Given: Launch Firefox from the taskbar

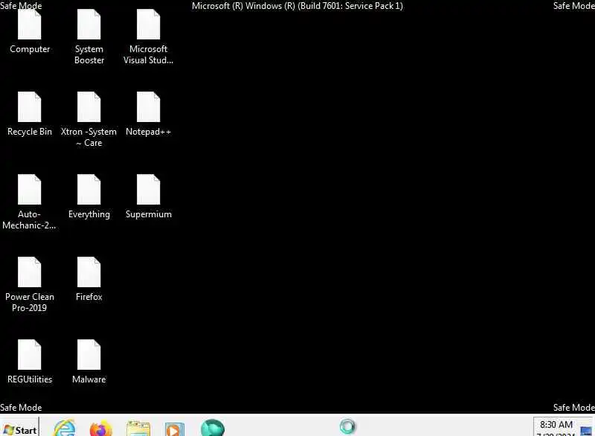Looking at the screenshot, I should tap(101, 428).
